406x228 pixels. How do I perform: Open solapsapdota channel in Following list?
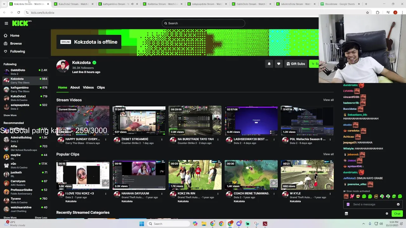coord(25,107)
